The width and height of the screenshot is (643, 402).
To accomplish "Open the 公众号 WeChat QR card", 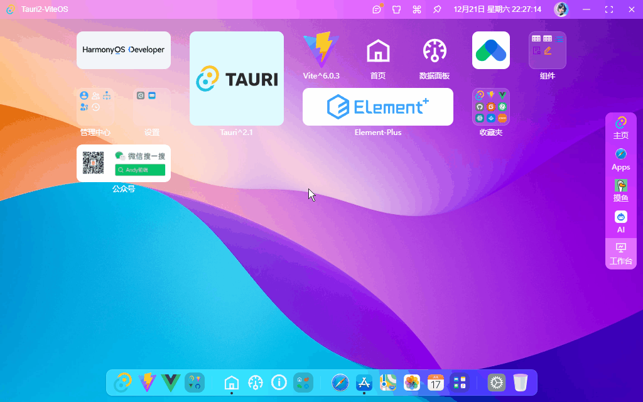I will (124, 163).
